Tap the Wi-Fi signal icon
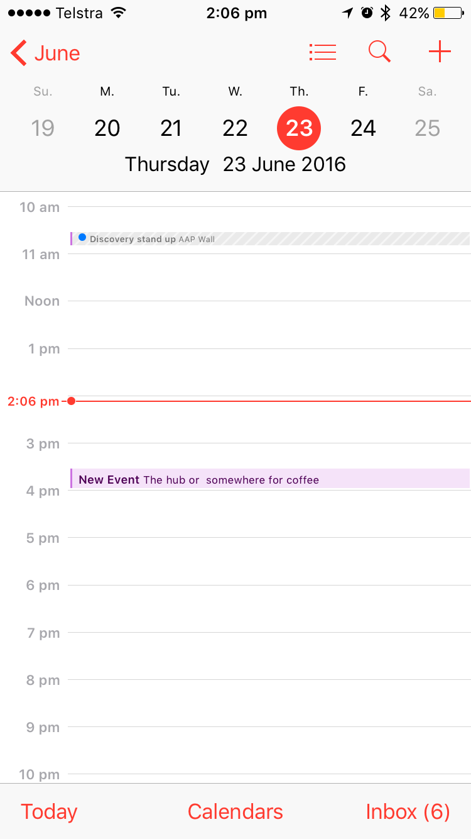 117,13
